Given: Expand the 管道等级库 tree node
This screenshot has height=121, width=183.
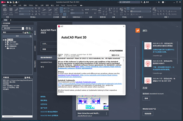Looking at the screenshot, I should (6, 46).
